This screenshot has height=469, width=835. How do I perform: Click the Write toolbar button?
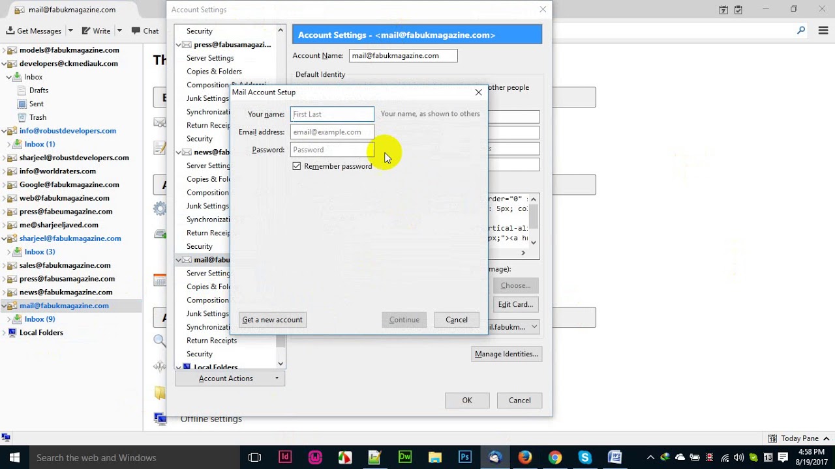96,31
